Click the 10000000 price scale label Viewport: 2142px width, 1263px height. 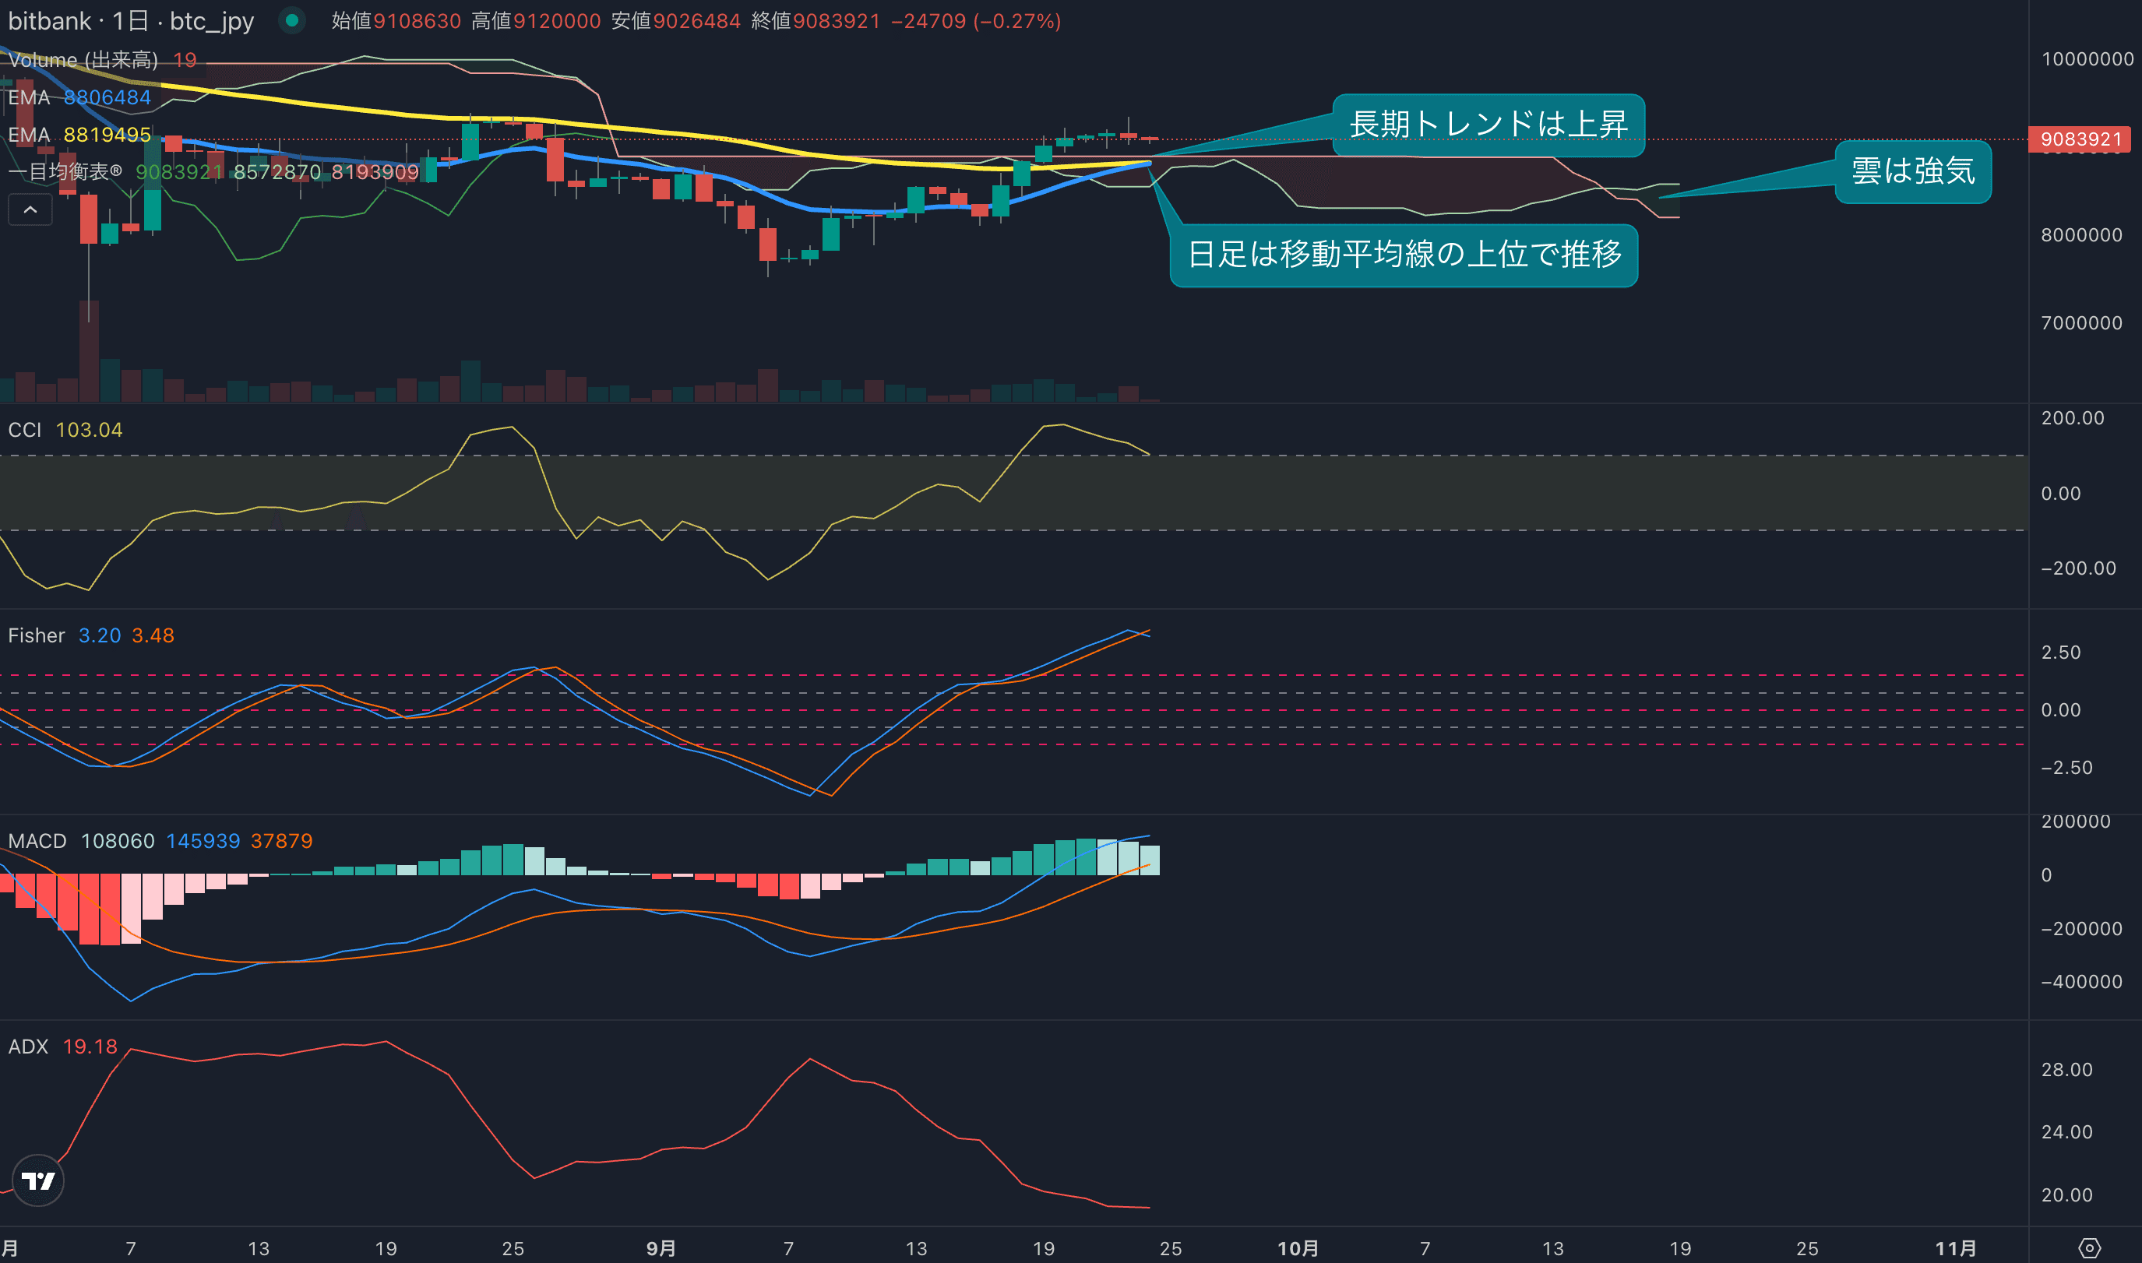tap(2087, 58)
